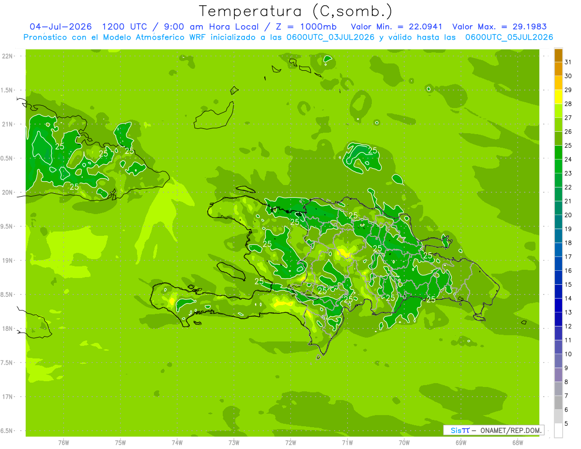Click the legend value '5'

[566, 424]
